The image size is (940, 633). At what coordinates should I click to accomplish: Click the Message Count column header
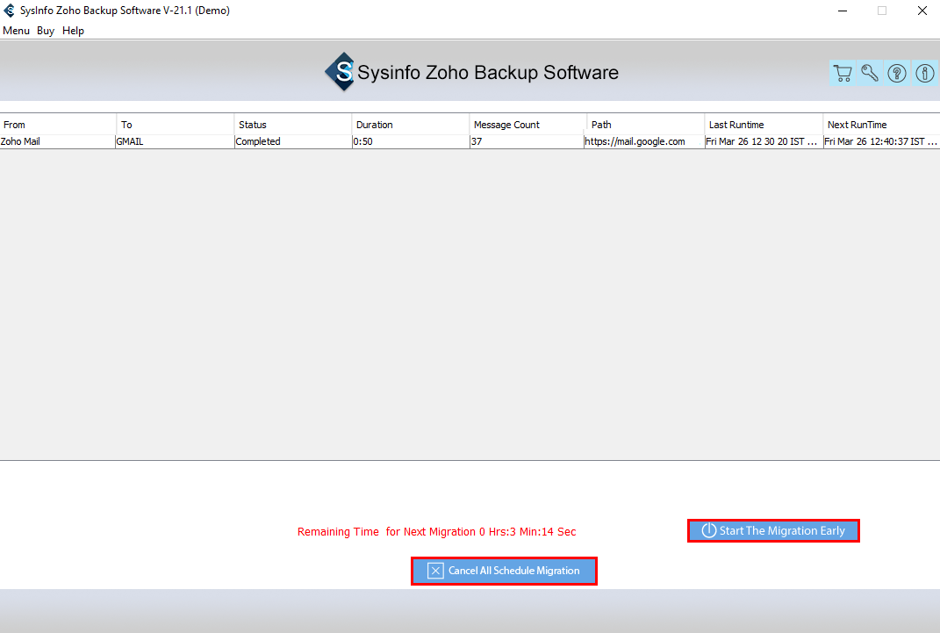528,125
